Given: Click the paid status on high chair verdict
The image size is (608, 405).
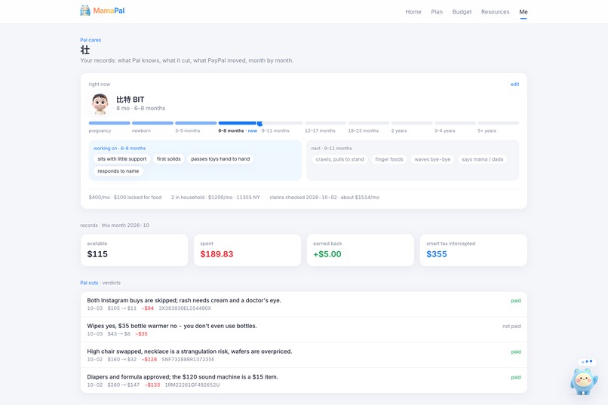Looking at the screenshot, I should [x=516, y=352].
